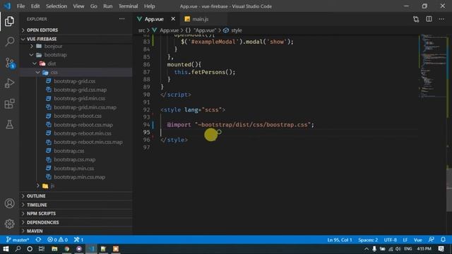Open the Manage gear icon
Image resolution: width=452 pixels, height=254 pixels.
pos(9,224)
